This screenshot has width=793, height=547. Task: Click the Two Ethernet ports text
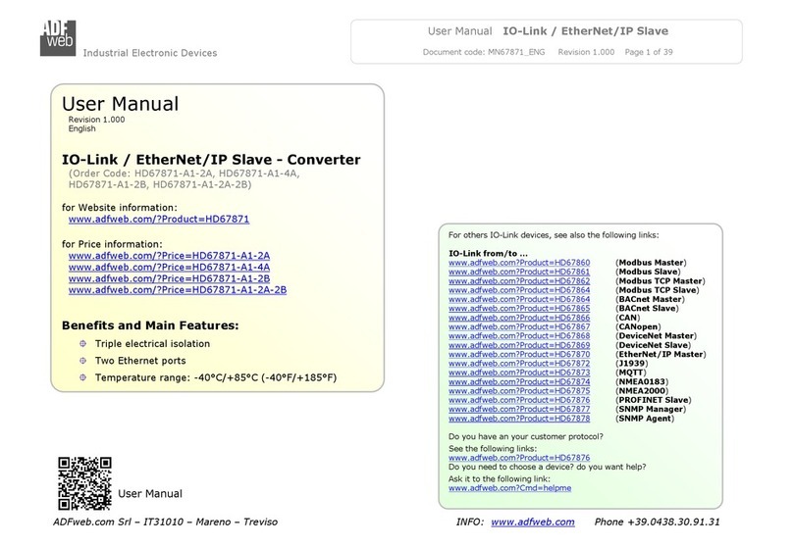[x=140, y=361]
